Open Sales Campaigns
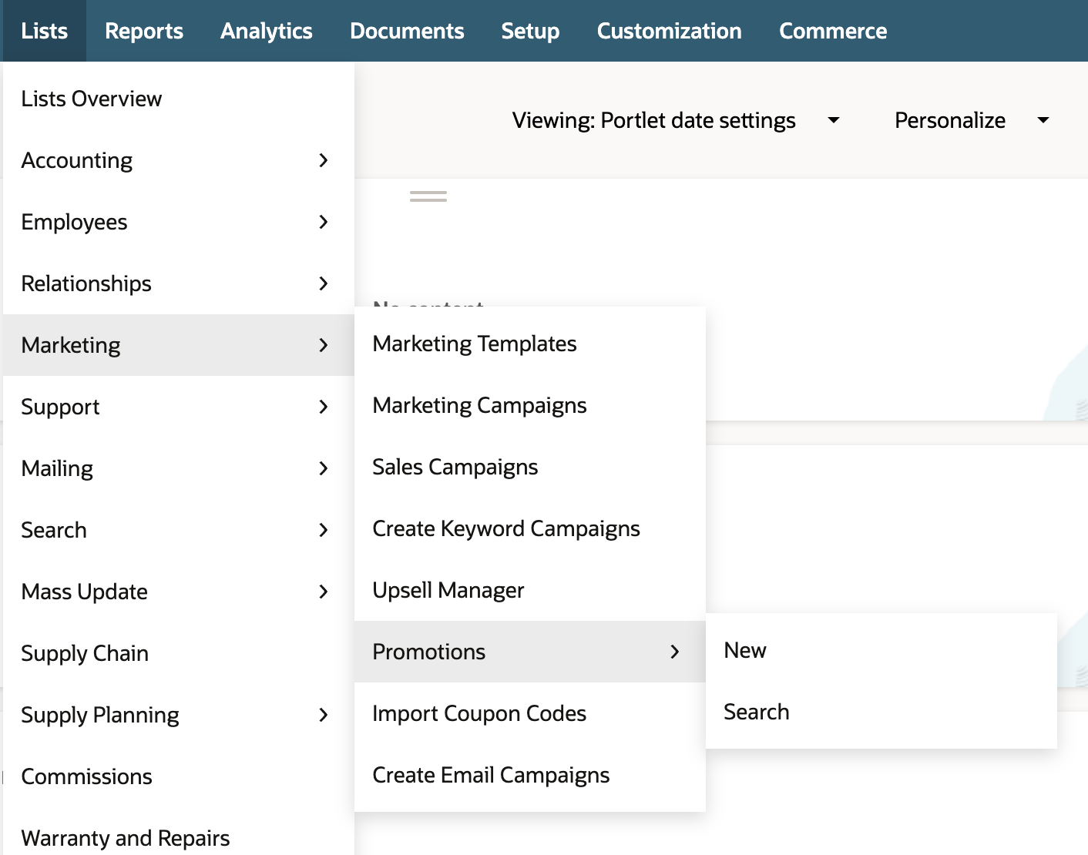The image size is (1088, 855). click(x=530, y=467)
